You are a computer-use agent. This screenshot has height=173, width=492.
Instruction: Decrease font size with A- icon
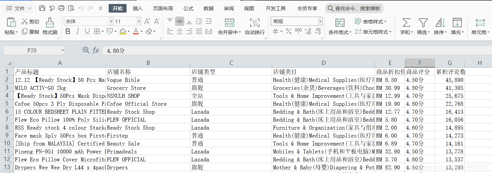pos(157,22)
